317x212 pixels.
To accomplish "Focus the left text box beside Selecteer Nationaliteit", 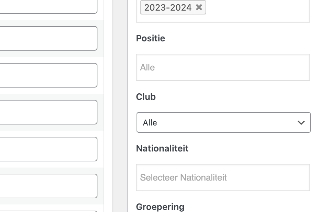I will (48, 186).
